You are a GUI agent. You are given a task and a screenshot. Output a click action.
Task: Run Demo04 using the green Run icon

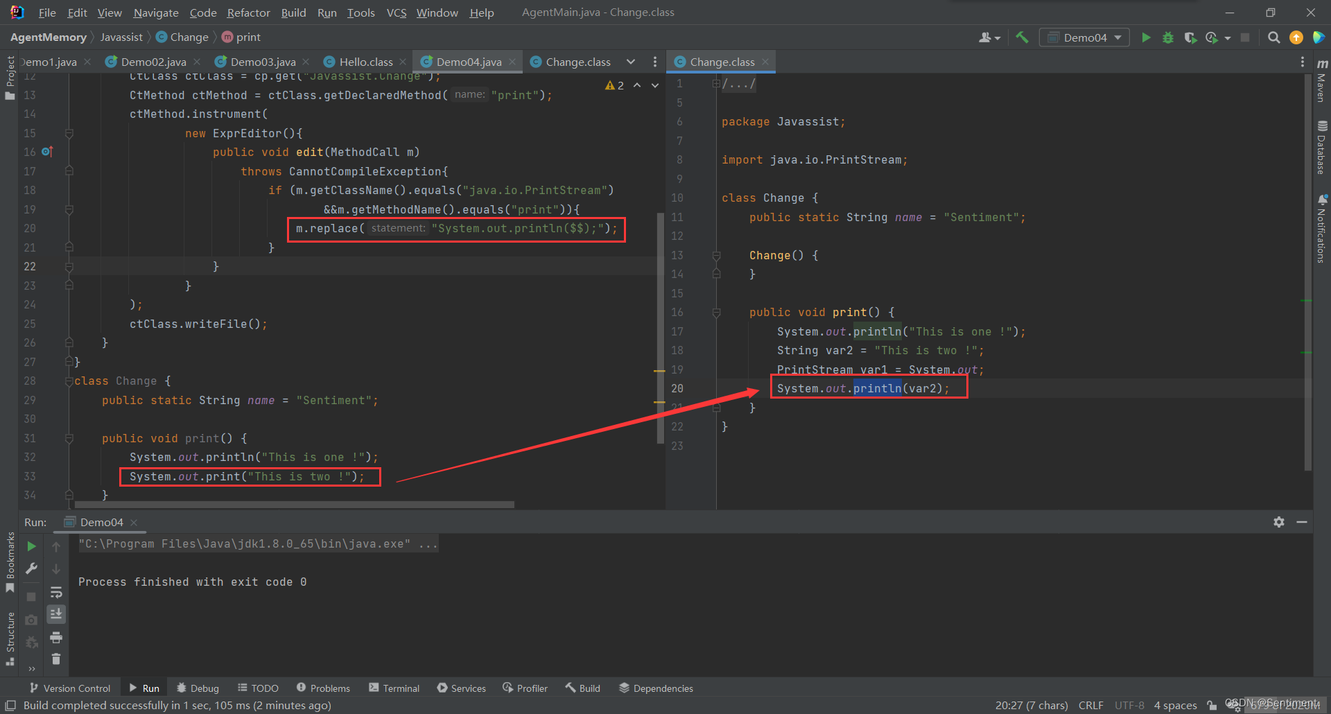(1146, 37)
